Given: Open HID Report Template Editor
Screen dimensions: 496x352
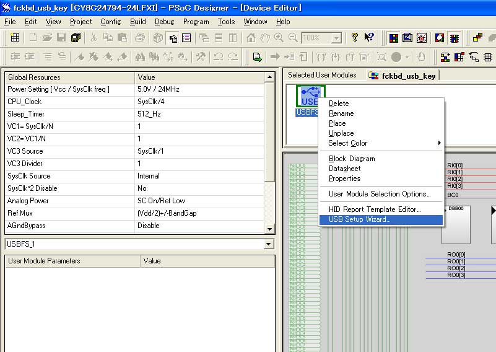Looking at the screenshot, I should pos(381,209).
